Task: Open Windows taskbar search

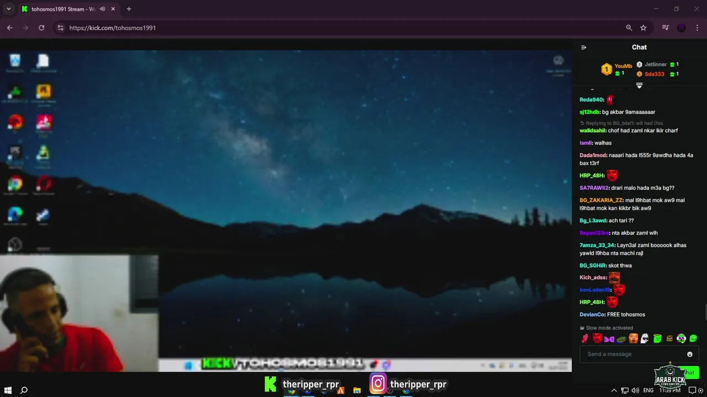Action: [24, 390]
